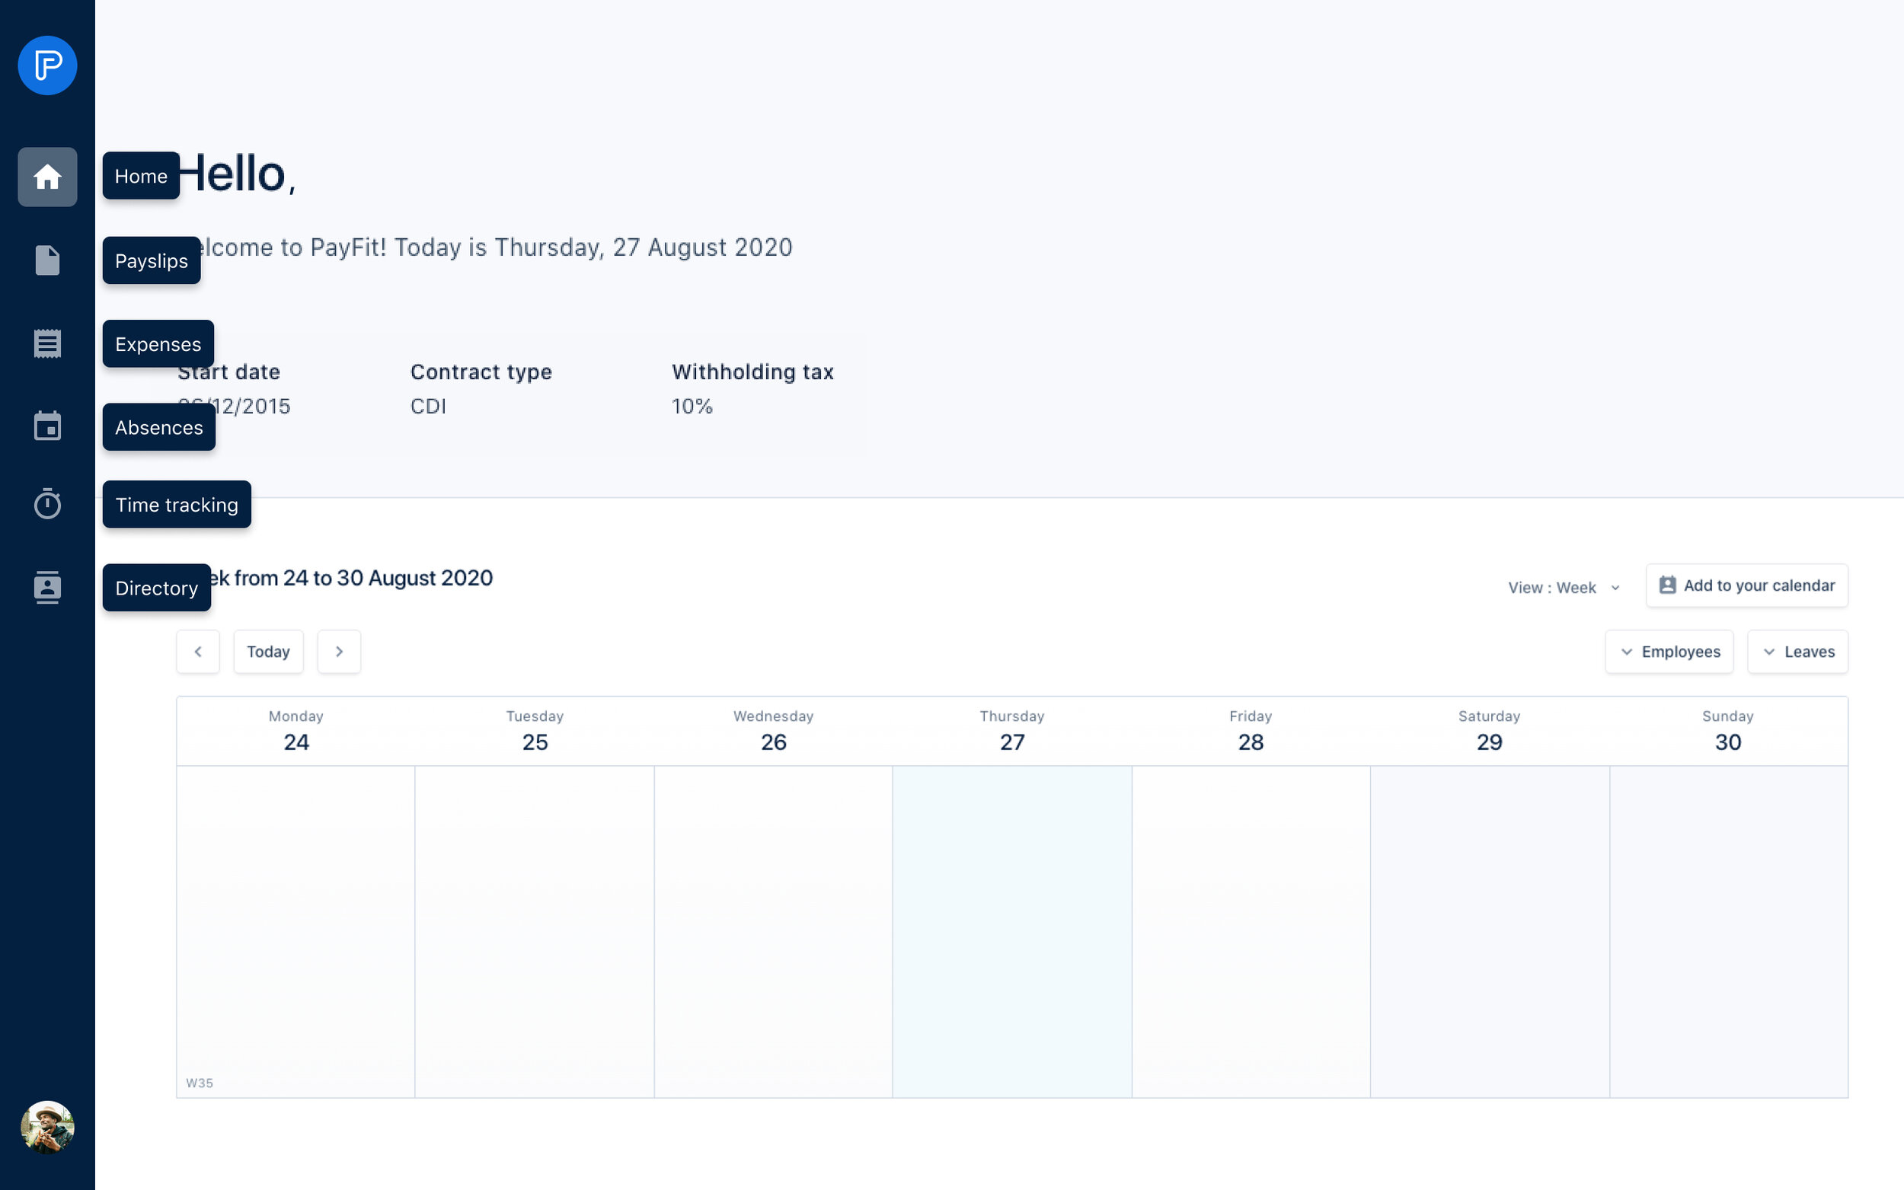The image size is (1904, 1190).
Task: Open the Absences calendar icon
Action: coord(47,426)
